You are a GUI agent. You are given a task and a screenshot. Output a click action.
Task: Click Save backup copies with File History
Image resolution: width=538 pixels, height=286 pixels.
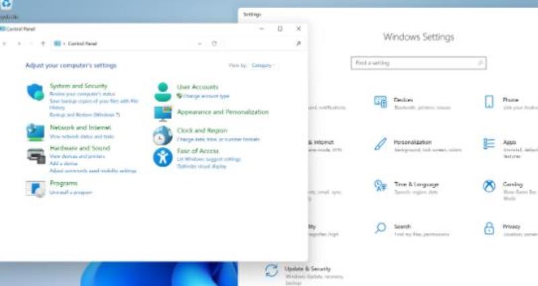click(x=93, y=104)
